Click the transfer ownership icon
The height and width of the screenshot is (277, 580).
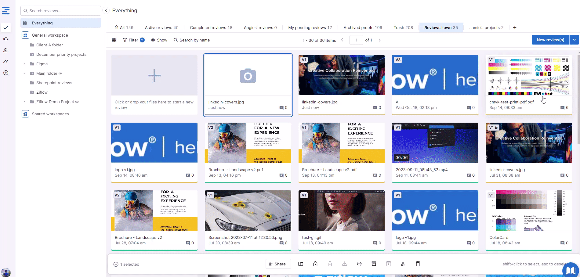[x=403, y=264]
